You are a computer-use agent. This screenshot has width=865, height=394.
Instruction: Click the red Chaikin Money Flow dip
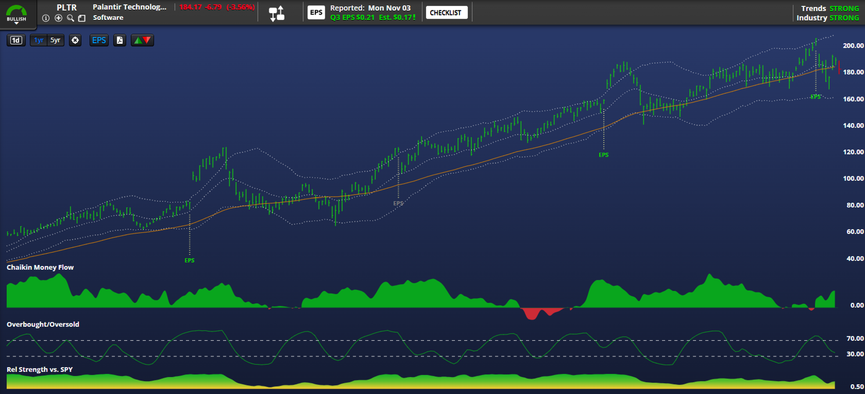tap(533, 314)
